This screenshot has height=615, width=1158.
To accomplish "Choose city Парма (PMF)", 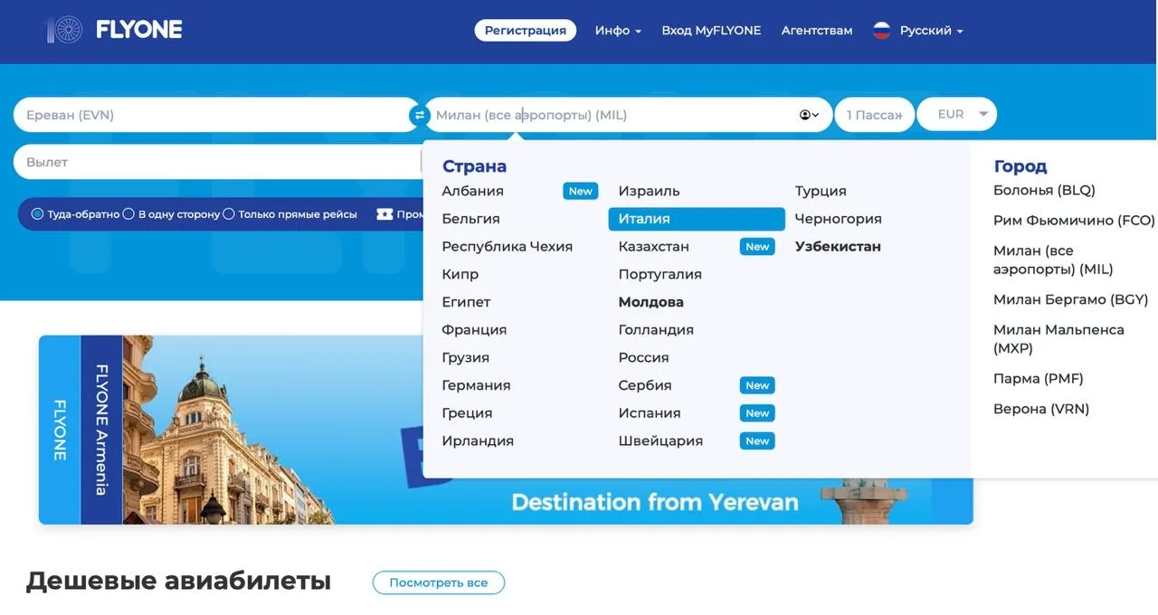I will point(1038,379).
